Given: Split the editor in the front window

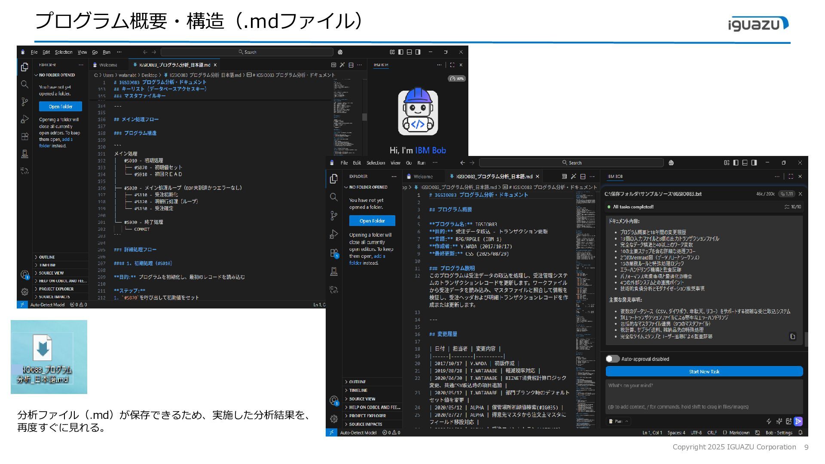Looking at the screenshot, I should point(583,177).
